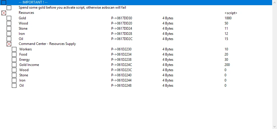Enable checkbox for Iron at 0617DD28
277x129 pixels.
tap(9, 34)
